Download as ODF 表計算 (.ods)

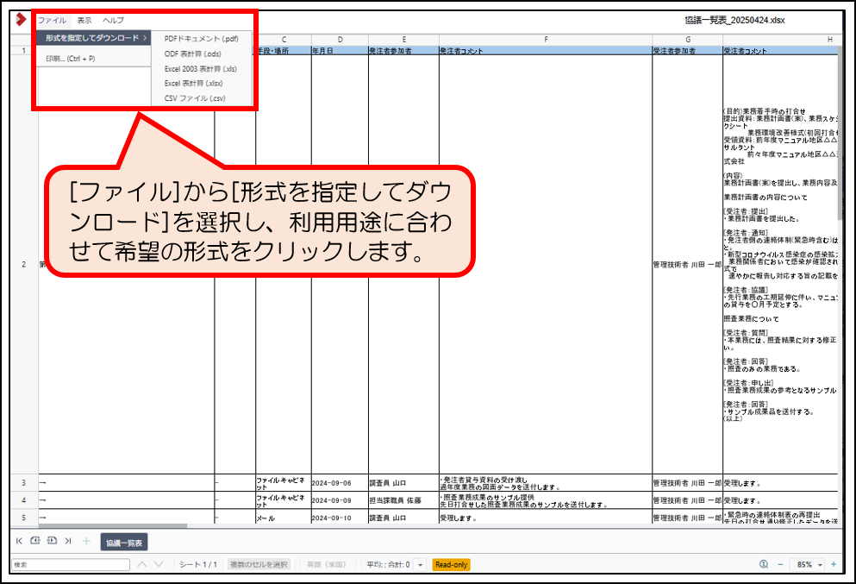(x=202, y=54)
